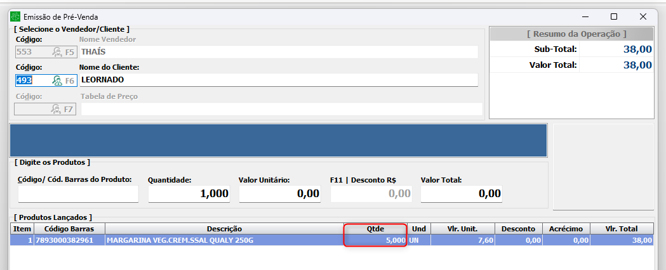Focus the Código/Cód. Barras do Produto input
Image resolution: width=666 pixels, height=270 pixels.
(x=78, y=193)
